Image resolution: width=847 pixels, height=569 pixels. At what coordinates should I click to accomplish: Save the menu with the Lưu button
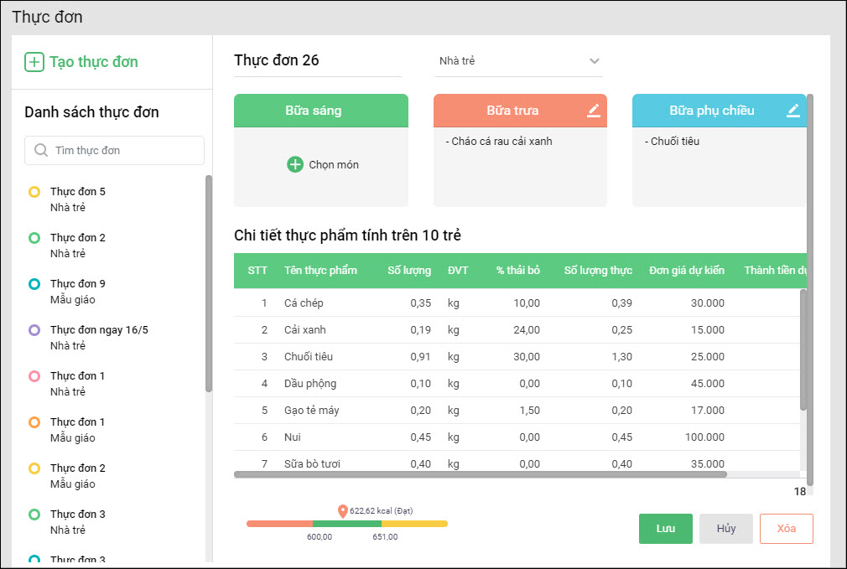pyautogui.click(x=666, y=529)
